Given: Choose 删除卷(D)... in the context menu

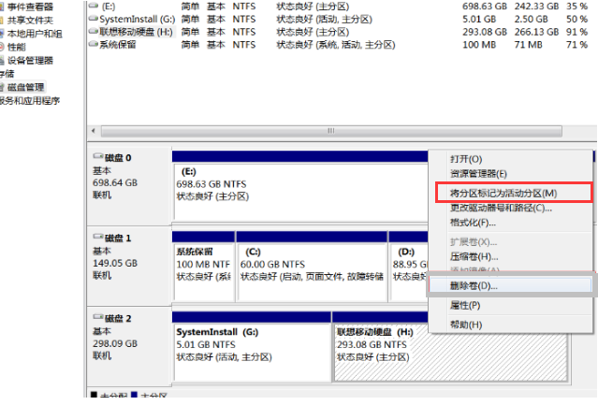Looking at the screenshot, I should 474,284.
